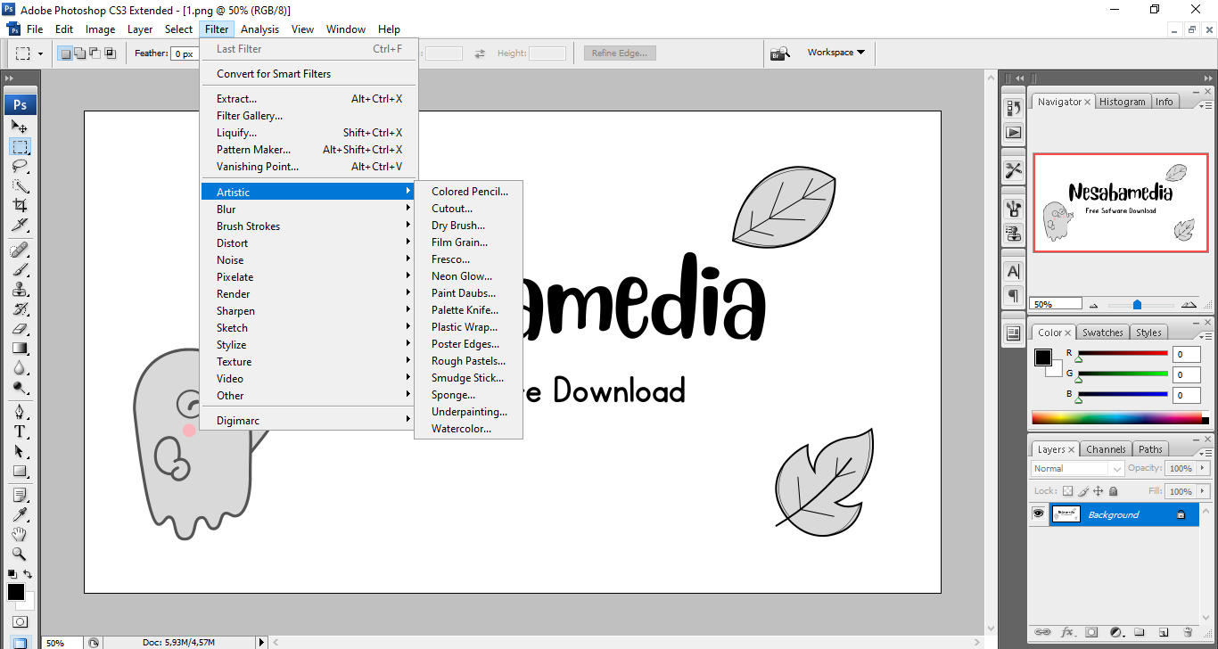Screen dimensions: 1218x649
Task: Click the delete layer trash icon
Action: tap(1188, 632)
